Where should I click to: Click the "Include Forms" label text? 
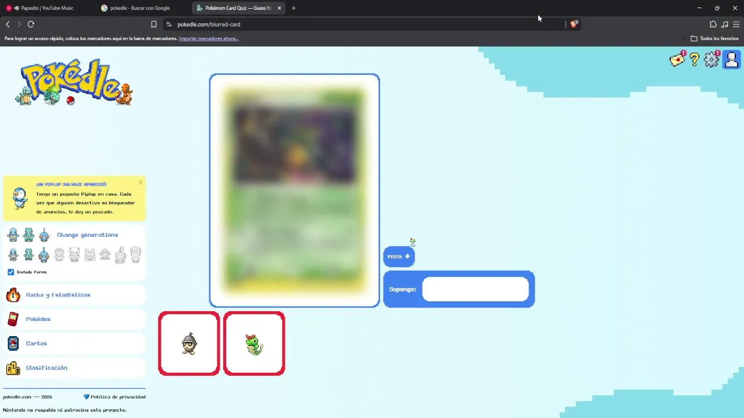[x=31, y=272]
